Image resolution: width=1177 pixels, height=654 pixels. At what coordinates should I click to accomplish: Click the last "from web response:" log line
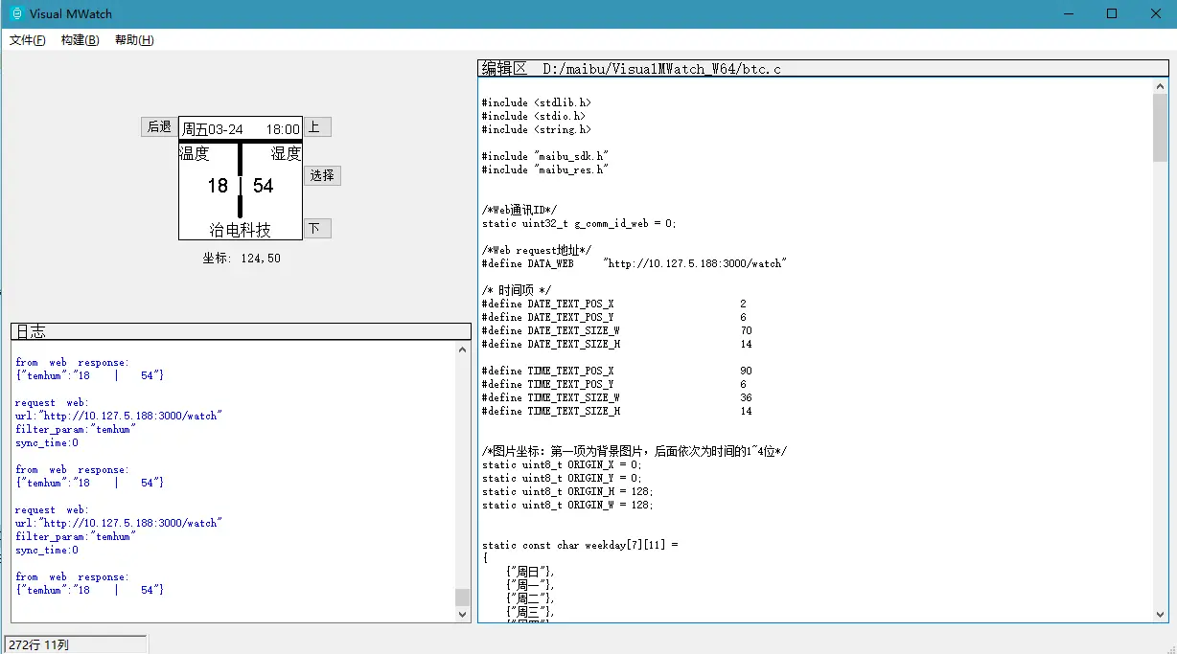pos(71,577)
